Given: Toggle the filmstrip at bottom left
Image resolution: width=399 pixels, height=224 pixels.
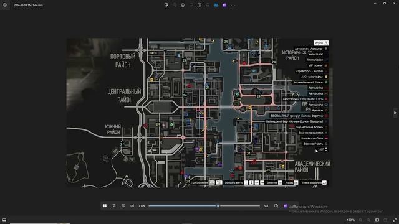Looking at the screenshot, I should pos(4,220).
